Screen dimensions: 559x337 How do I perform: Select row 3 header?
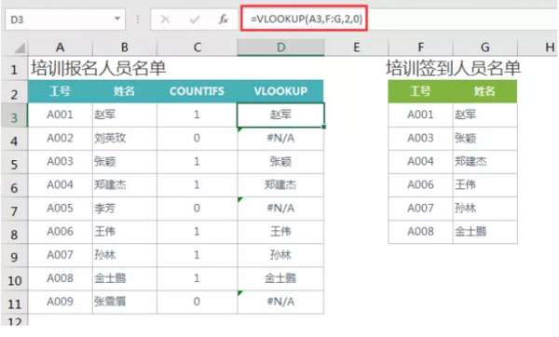[x=14, y=115]
